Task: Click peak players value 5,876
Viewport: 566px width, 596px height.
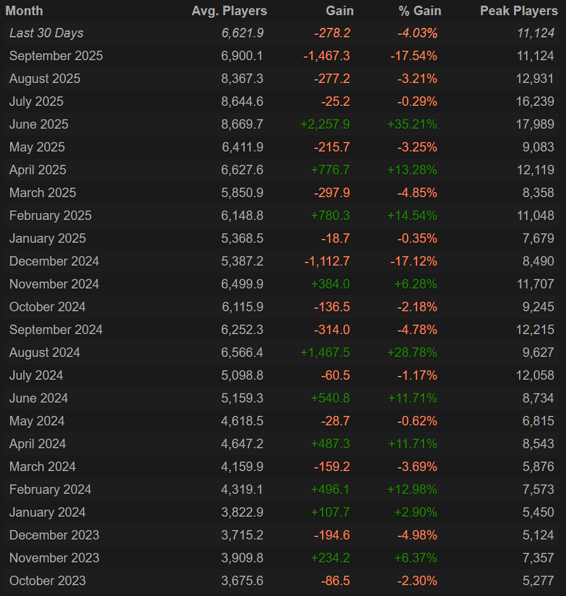Action: (x=538, y=467)
